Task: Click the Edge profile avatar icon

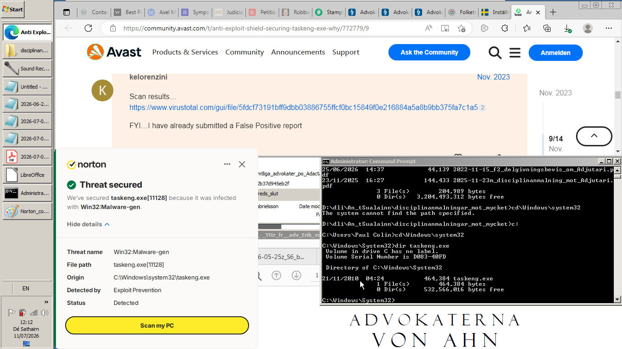Action: pyautogui.click(x=588, y=28)
